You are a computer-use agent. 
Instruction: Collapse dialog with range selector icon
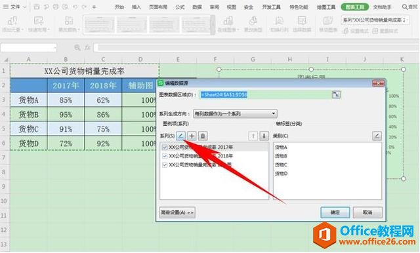(336, 94)
